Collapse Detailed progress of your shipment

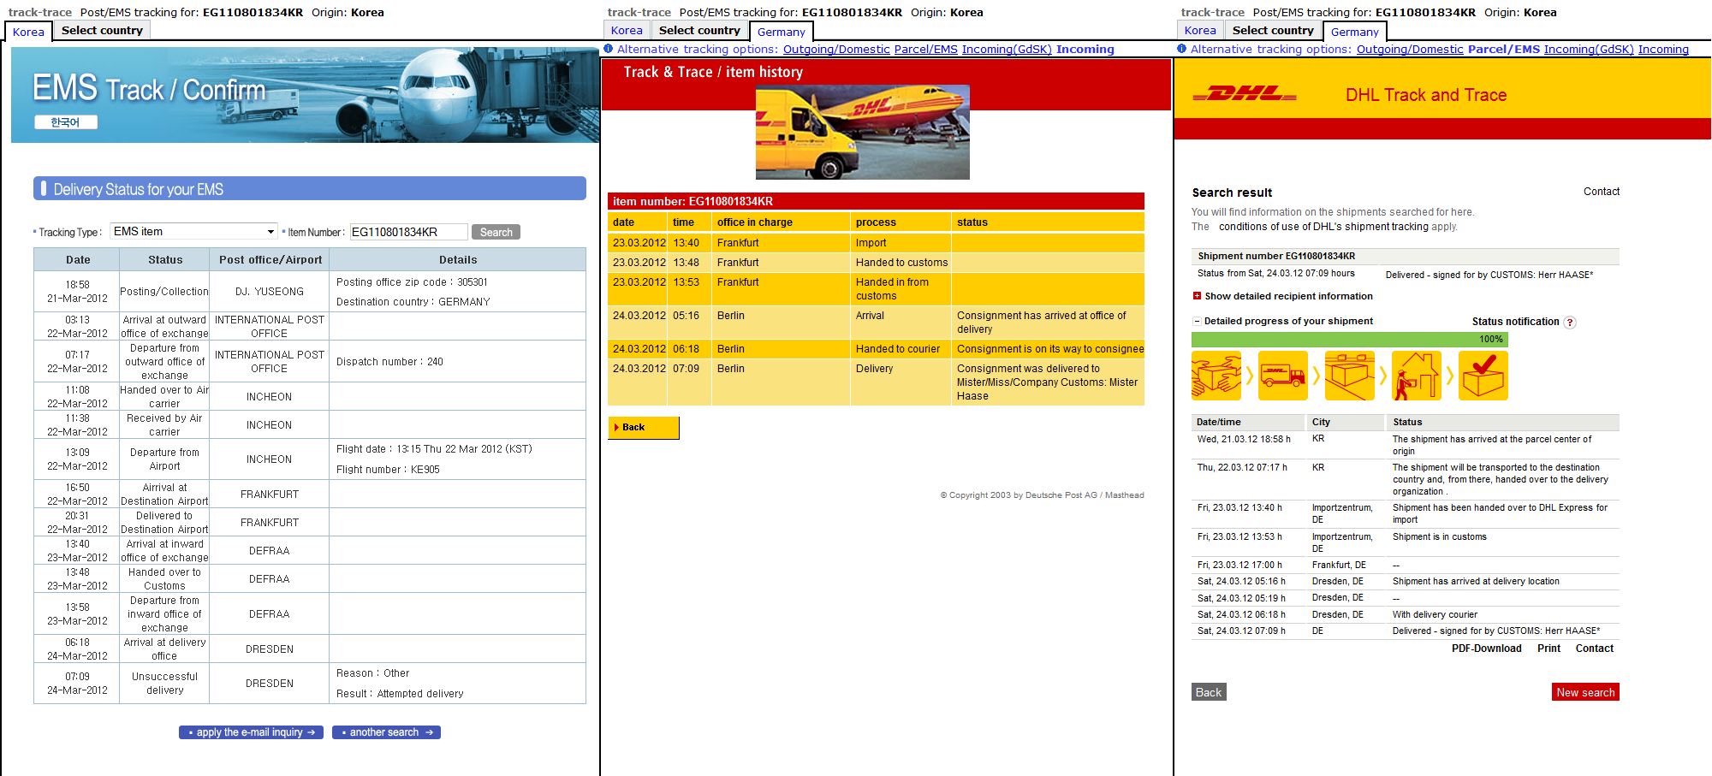coord(1197,322)
